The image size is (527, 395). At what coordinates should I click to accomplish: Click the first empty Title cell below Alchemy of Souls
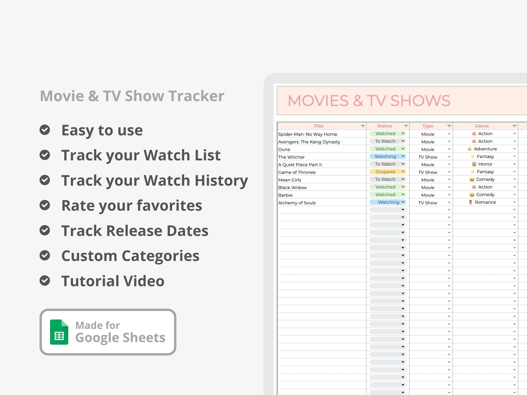point(321,210)
